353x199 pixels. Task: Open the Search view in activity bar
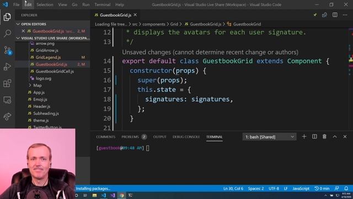point(7,33)
